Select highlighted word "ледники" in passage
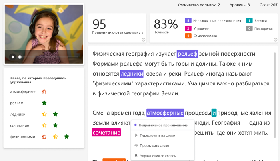Screen dimensions: 280x161 pyautogui.click(x=132, y=74)
